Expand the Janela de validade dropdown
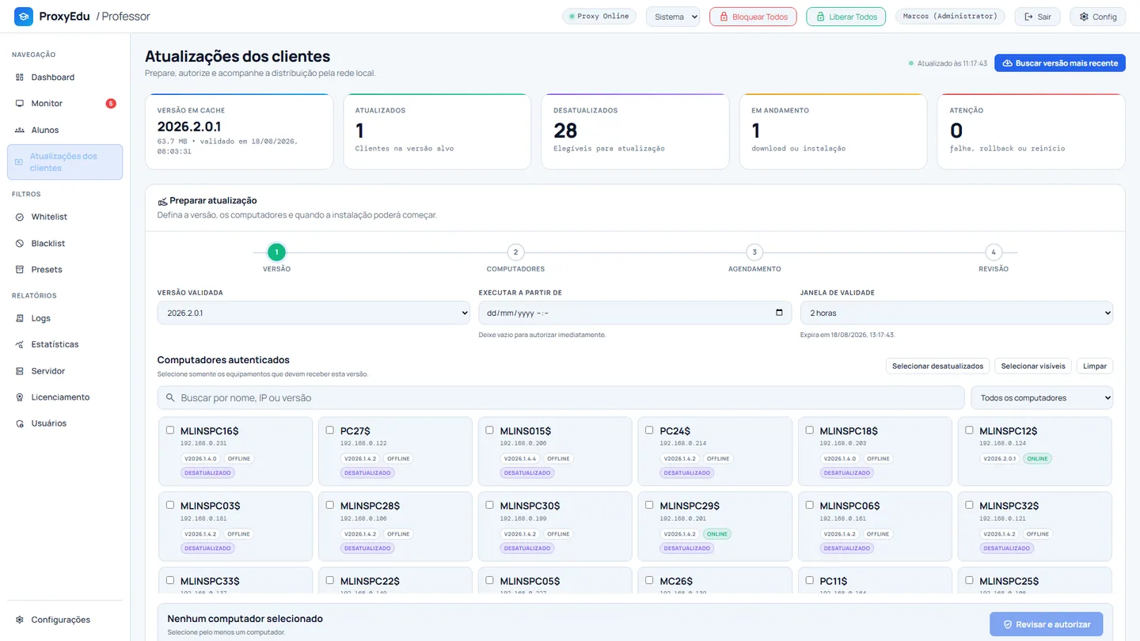The image size is (1140, 641). 956,313
